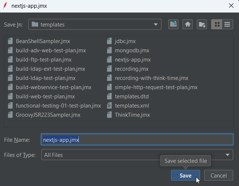This screenshot has width=239, height=186.
Task: Select the file icon beside GroovyJSR223Sampler.jmx
Action: 10,115
